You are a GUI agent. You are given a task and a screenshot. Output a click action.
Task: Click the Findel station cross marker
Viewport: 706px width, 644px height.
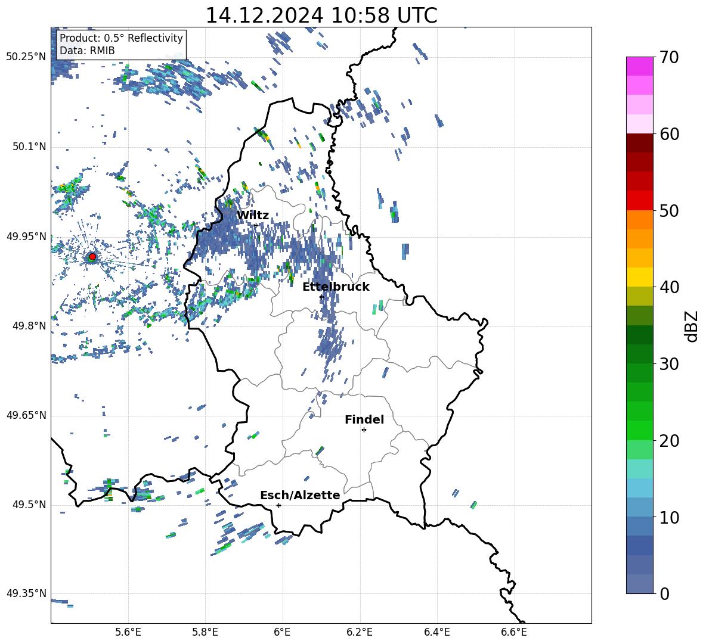(x=364, y=430)
